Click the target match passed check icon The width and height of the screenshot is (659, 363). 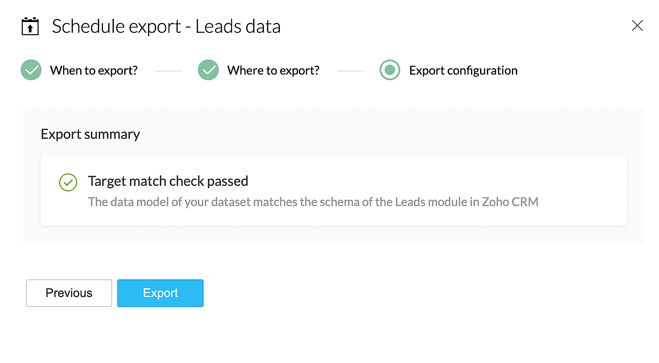point(68,182)
